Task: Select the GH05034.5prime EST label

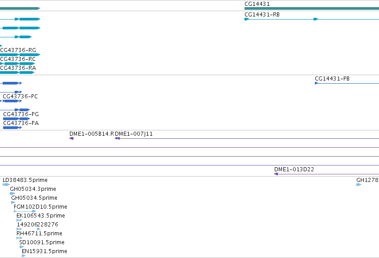Action: [x=34, y=198]
